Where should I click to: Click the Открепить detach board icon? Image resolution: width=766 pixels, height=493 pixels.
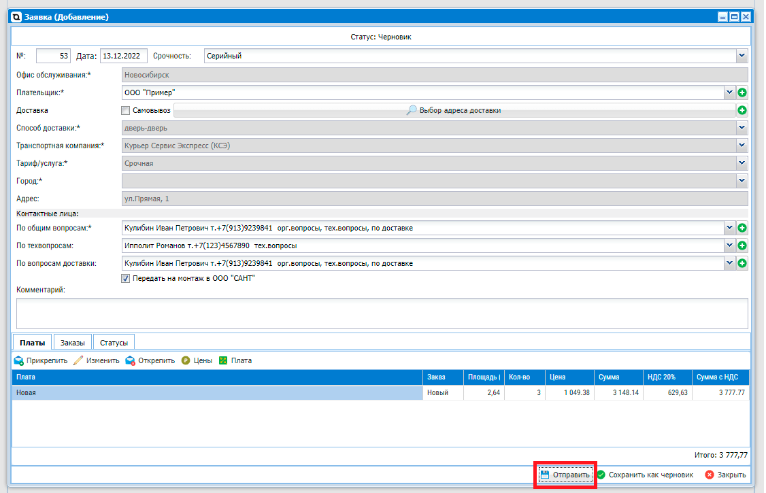130,360
